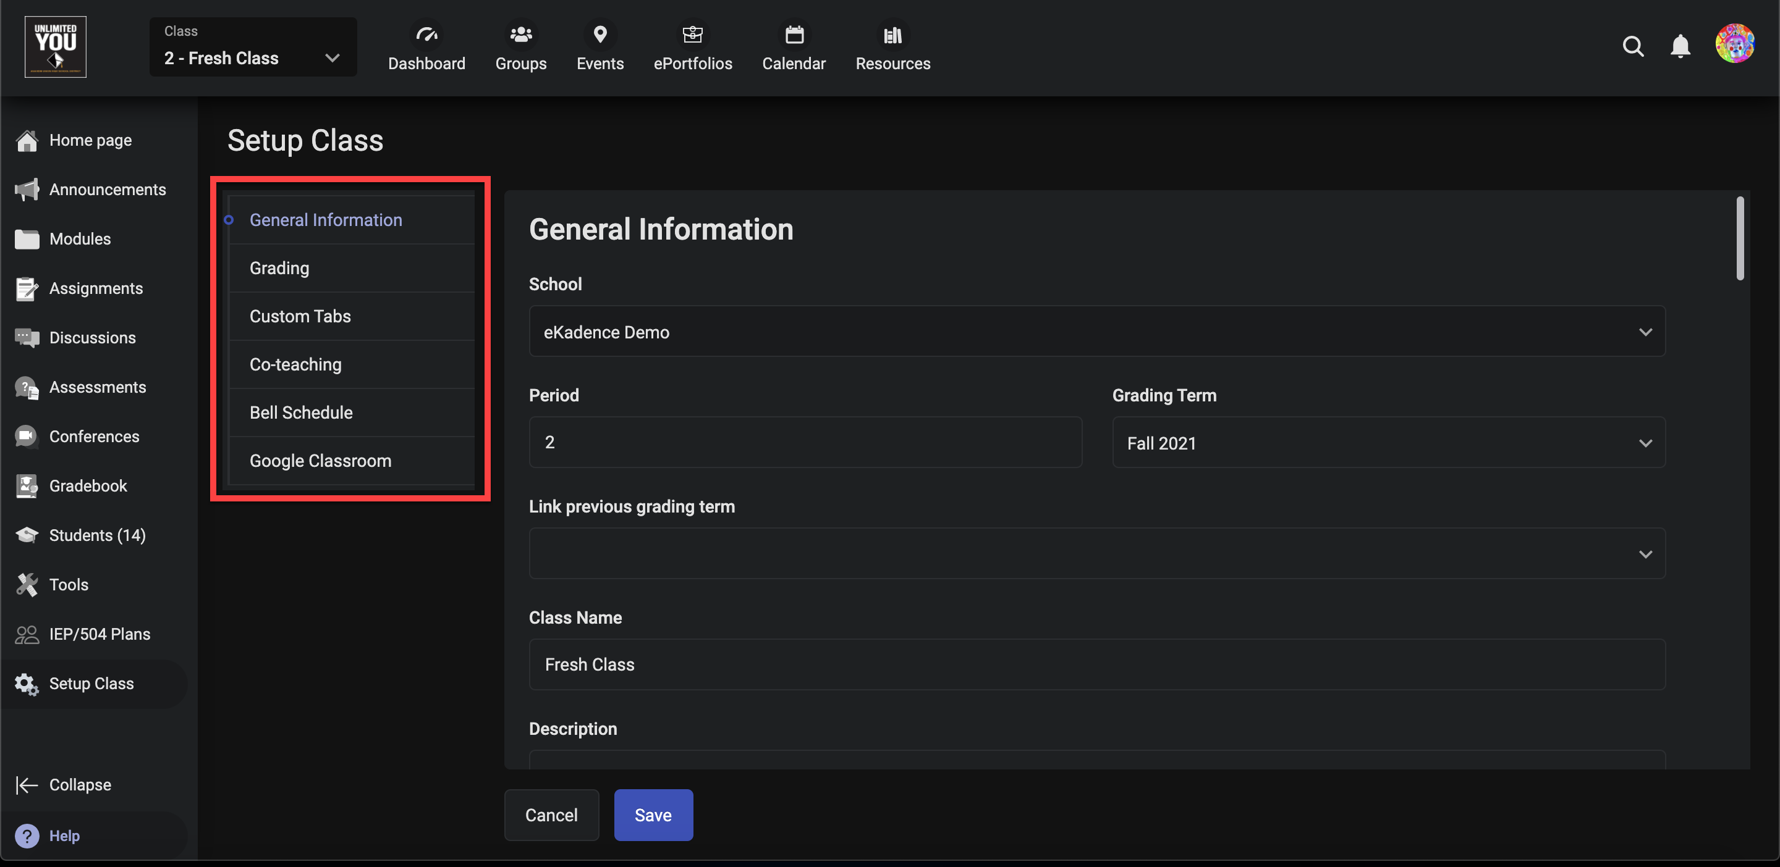Expand the Class selector dropdown
Screen dimensions: 1780x867
point(253,47)
